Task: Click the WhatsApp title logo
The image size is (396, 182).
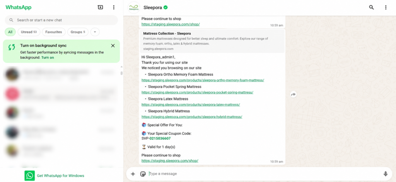Action: [19, 7]
